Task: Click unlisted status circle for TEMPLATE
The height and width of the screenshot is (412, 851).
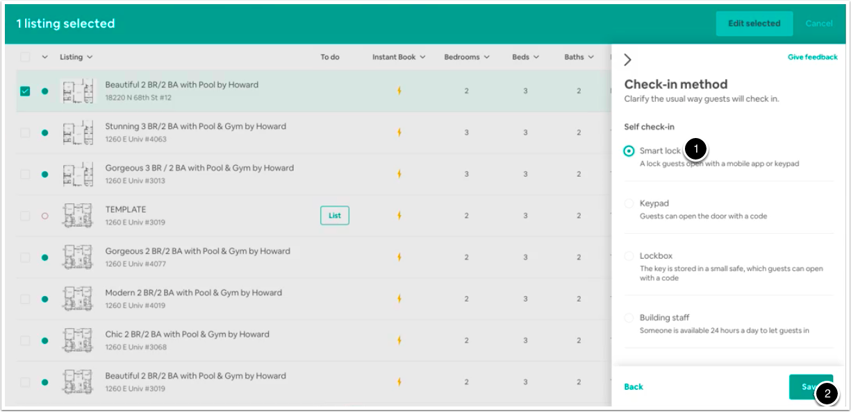Action: click(45, 216)
